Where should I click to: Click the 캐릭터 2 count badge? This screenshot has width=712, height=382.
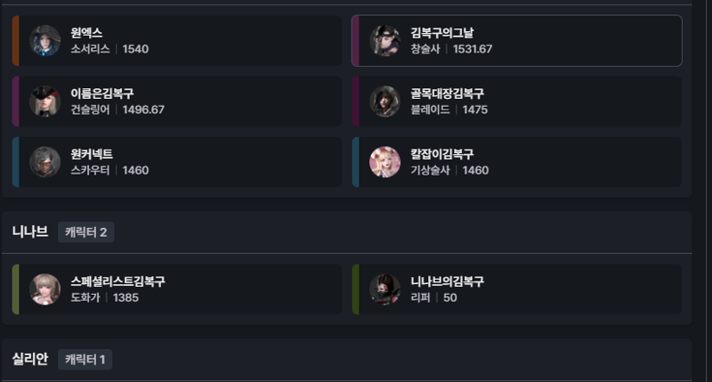click(85, 232)
